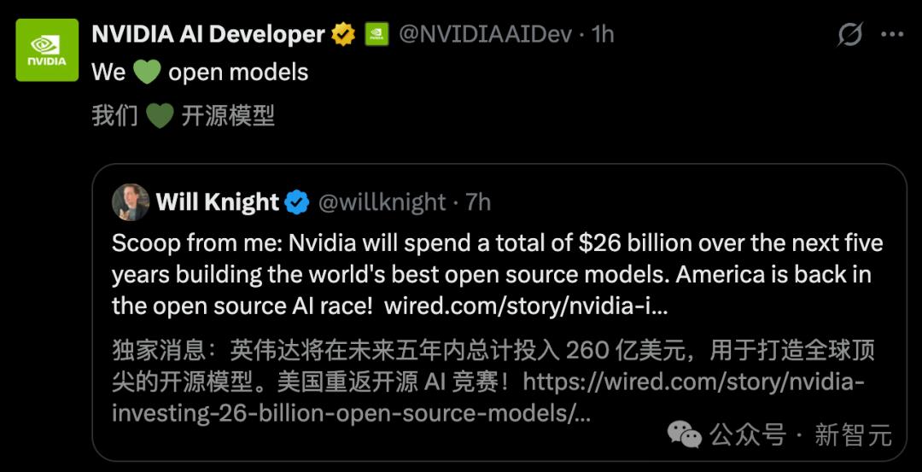Click the green heart in "We open models"

point(147,72)
